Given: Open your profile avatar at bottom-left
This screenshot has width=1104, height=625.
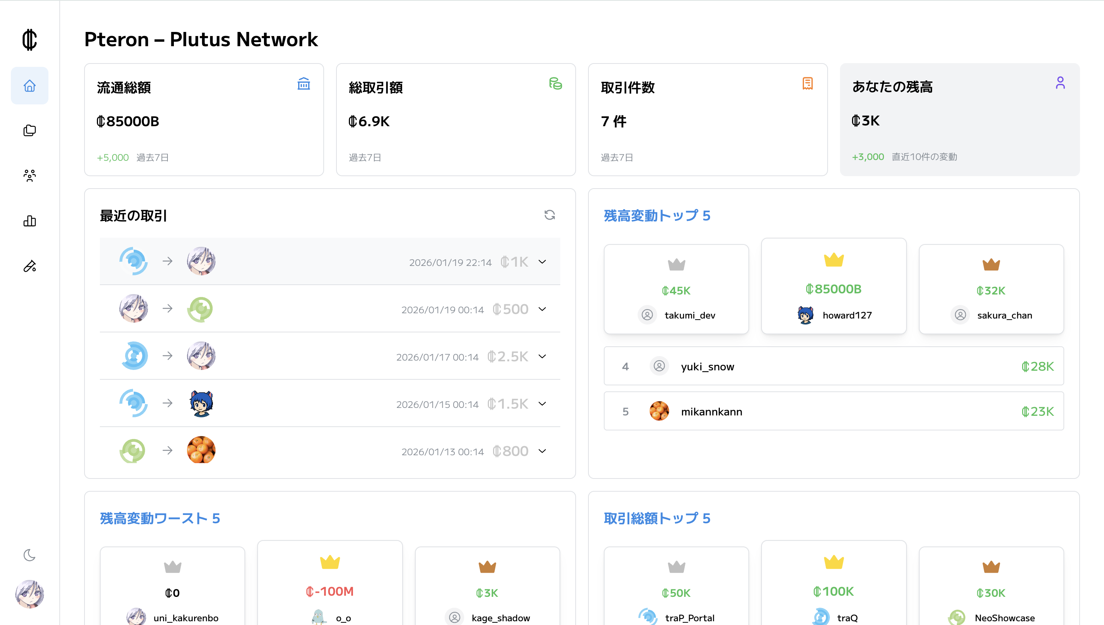Looking at the screenshot, I should tap(30, 594).
